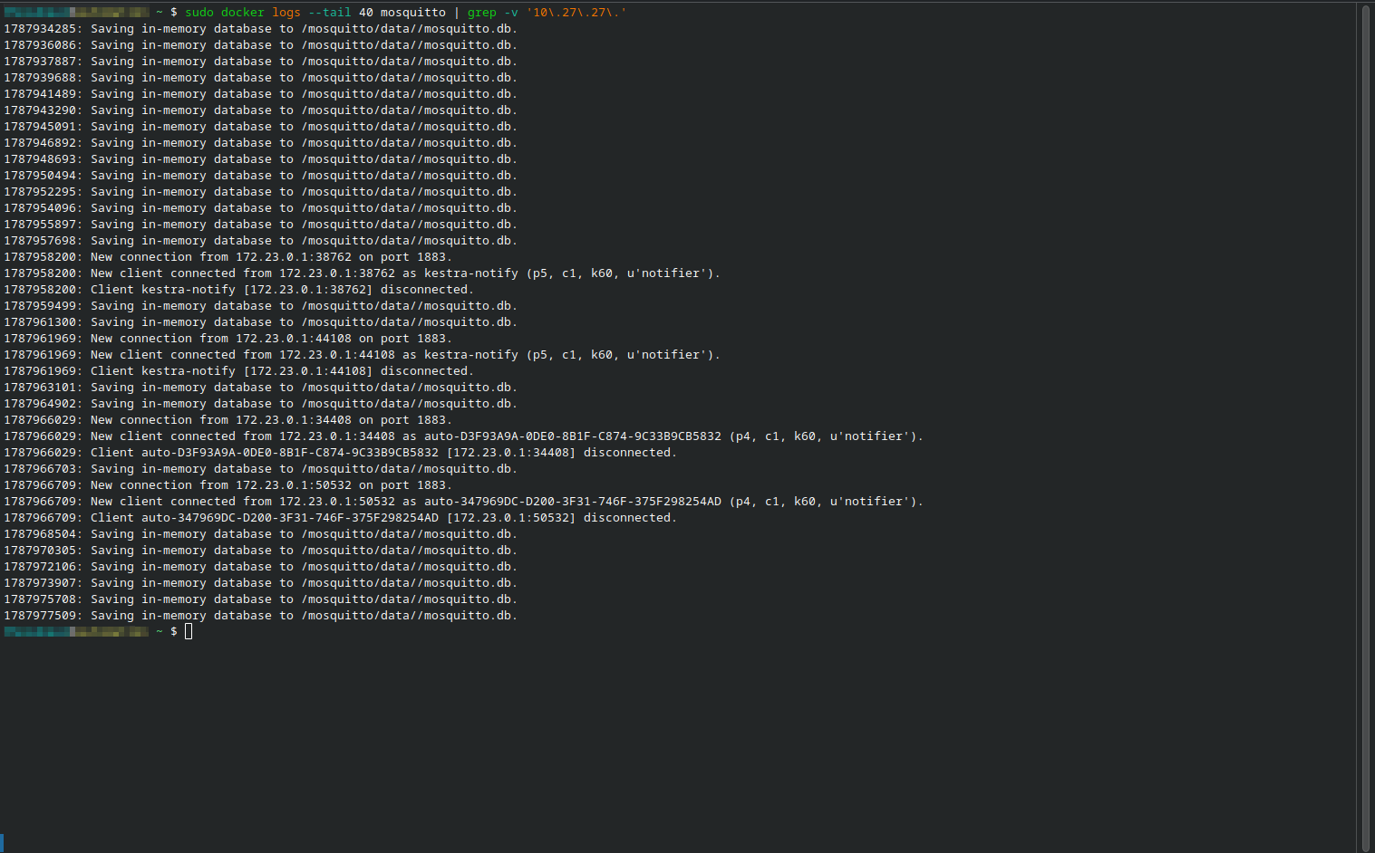Click 'New client connected from 172.23.0.1:44108' line

point(363,355)
